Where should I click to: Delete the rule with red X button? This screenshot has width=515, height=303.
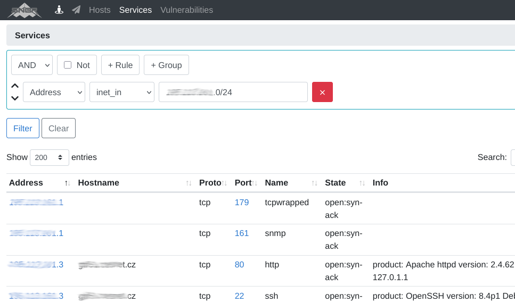pos(322,92)
